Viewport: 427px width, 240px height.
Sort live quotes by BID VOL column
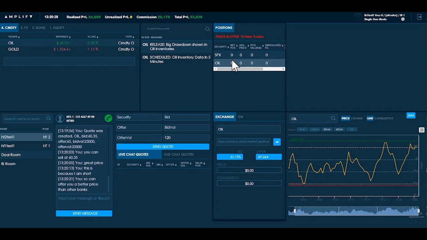pyautogui.click(x=149, y=164)
